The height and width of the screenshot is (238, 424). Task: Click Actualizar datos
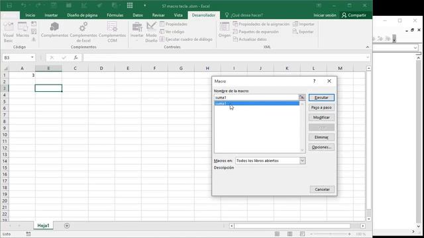(250, 39)
